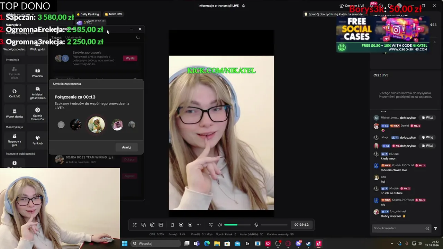Screen dimensions: 443x249
Task: Open Fanklub tile
Action: [x=37, y=140]
